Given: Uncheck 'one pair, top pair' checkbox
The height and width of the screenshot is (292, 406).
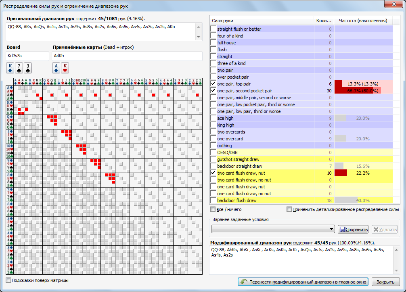Looking at the screenshot, I should pos(213,83).
